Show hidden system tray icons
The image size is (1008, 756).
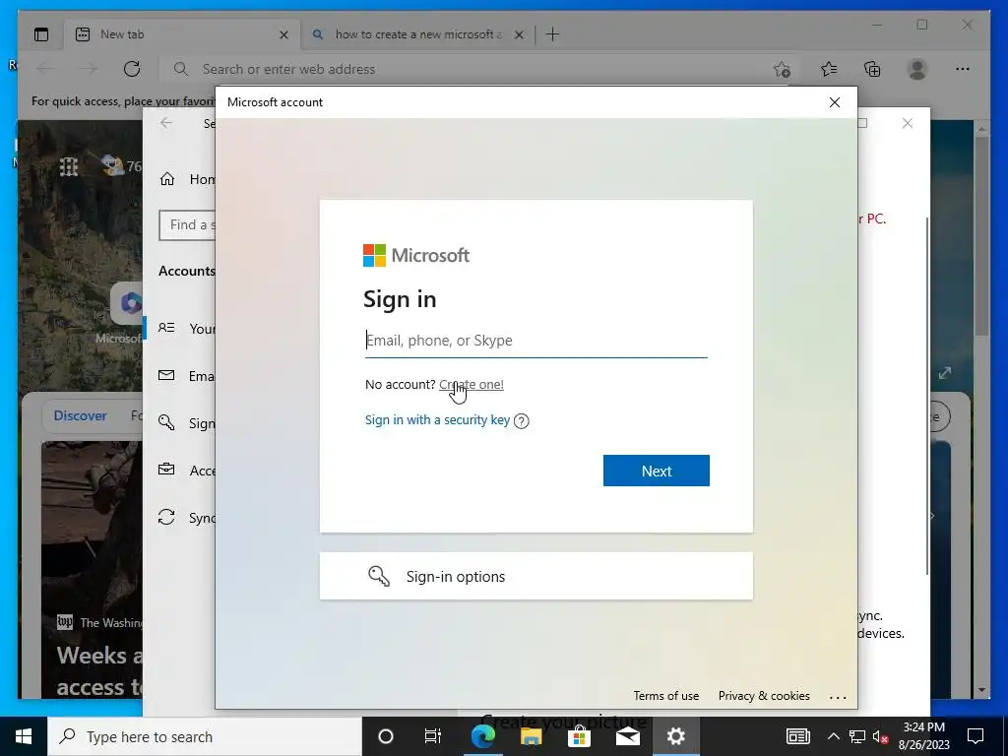833,736
